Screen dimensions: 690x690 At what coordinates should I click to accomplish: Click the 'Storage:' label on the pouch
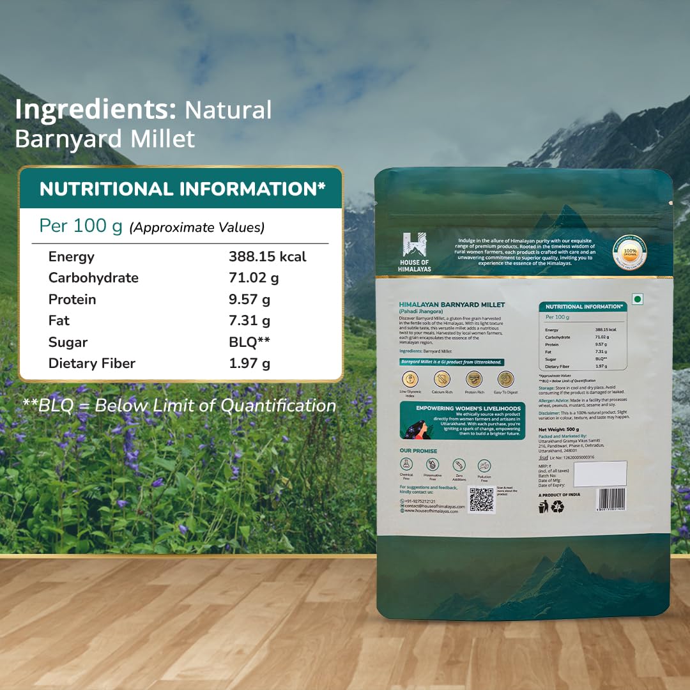pyautogui.click(x=546, y=388)
